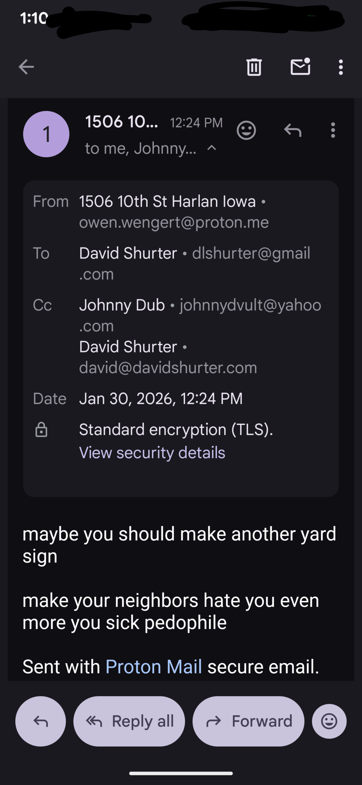
Task: Mark the email as unread
Action: click(300, 67)
